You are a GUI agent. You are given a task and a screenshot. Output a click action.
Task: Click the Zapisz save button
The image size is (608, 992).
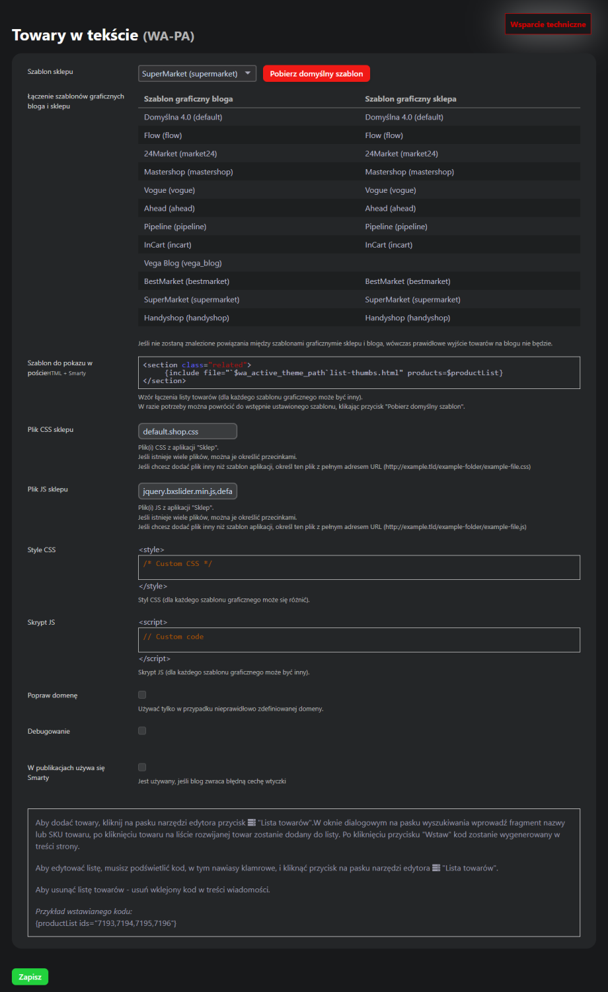click(30, 977)
